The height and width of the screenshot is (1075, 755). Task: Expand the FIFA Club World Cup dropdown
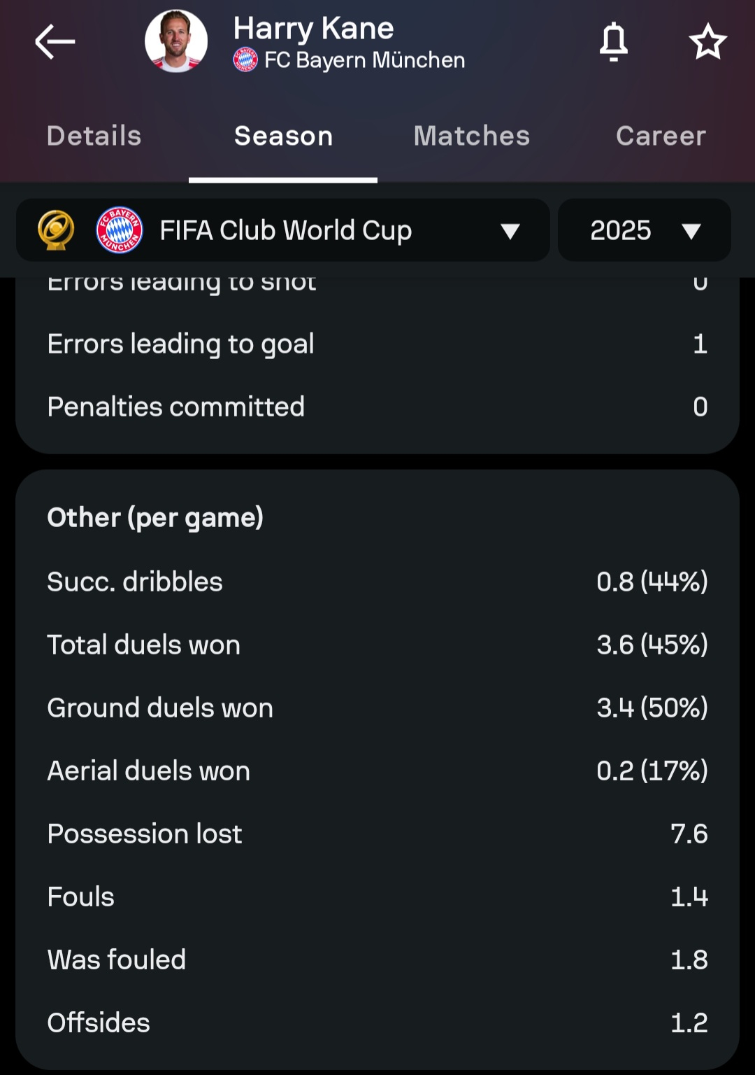(283, 230)
